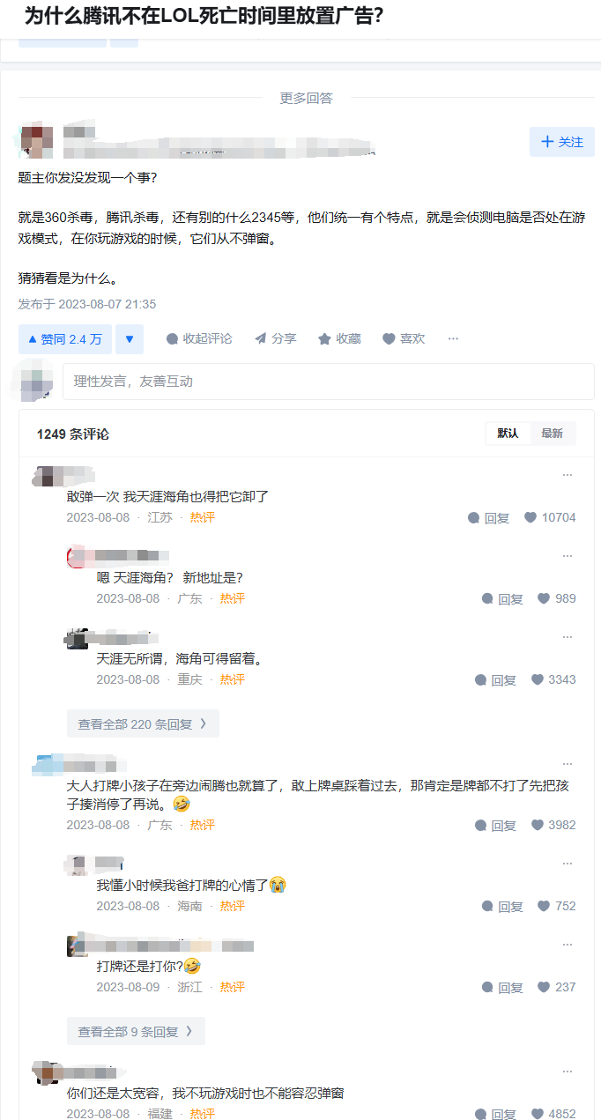Open answer's more options ellipsis menu
The width and height of the screenshot is (601, 1120).
(453, 339)
